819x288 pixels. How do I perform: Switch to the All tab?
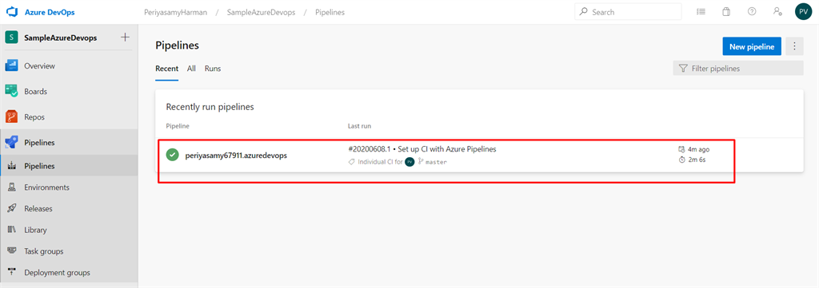click(192, 69)
